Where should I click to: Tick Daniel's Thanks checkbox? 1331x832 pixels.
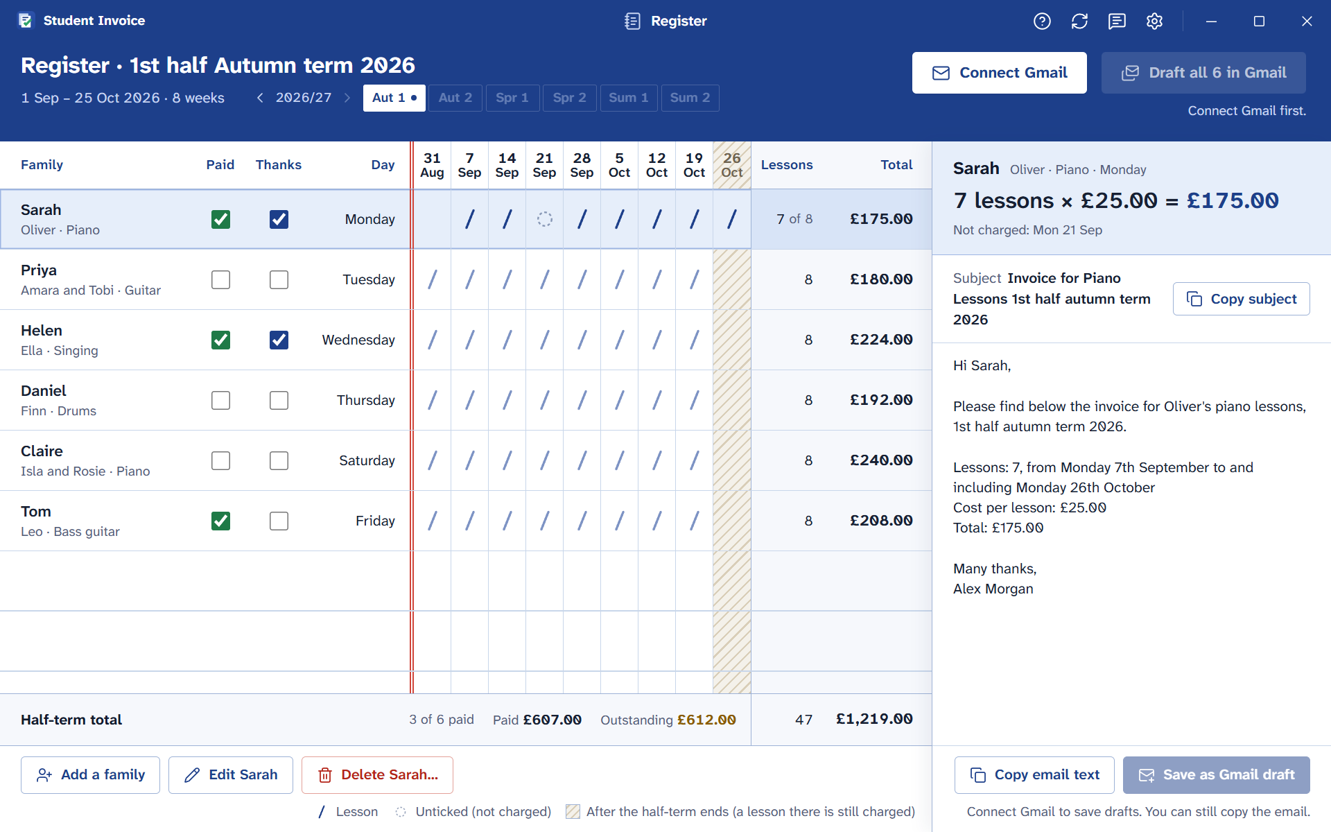tap(279, 400)
